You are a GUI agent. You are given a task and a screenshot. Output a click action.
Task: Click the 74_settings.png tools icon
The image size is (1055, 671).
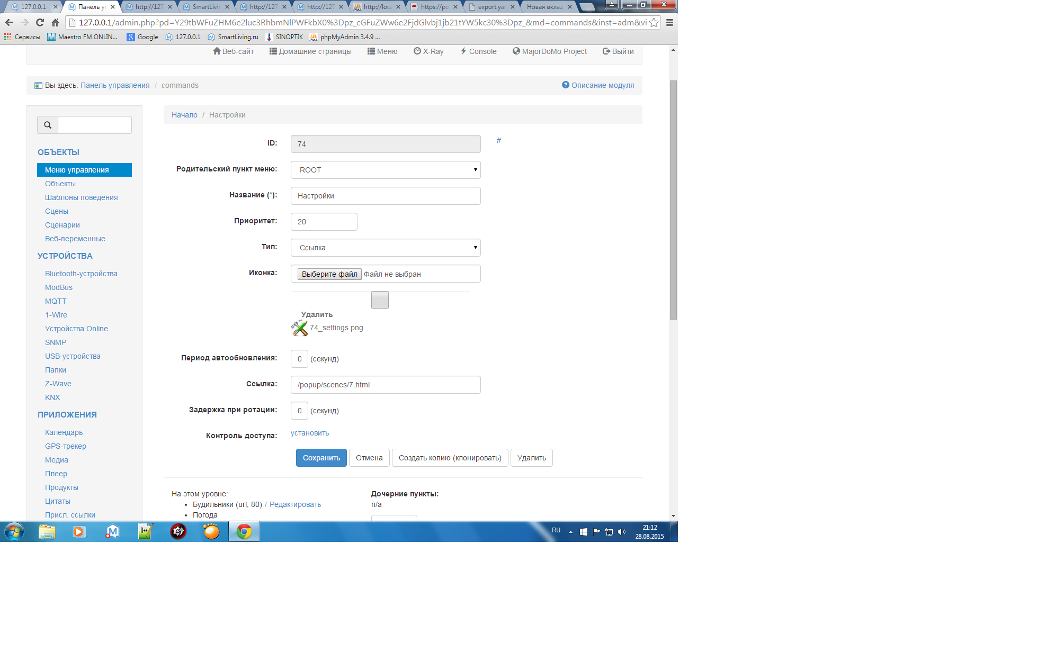pyautogui.click(x=299, y=328)
